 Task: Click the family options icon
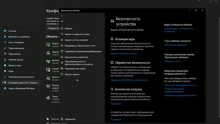[62, 69]
